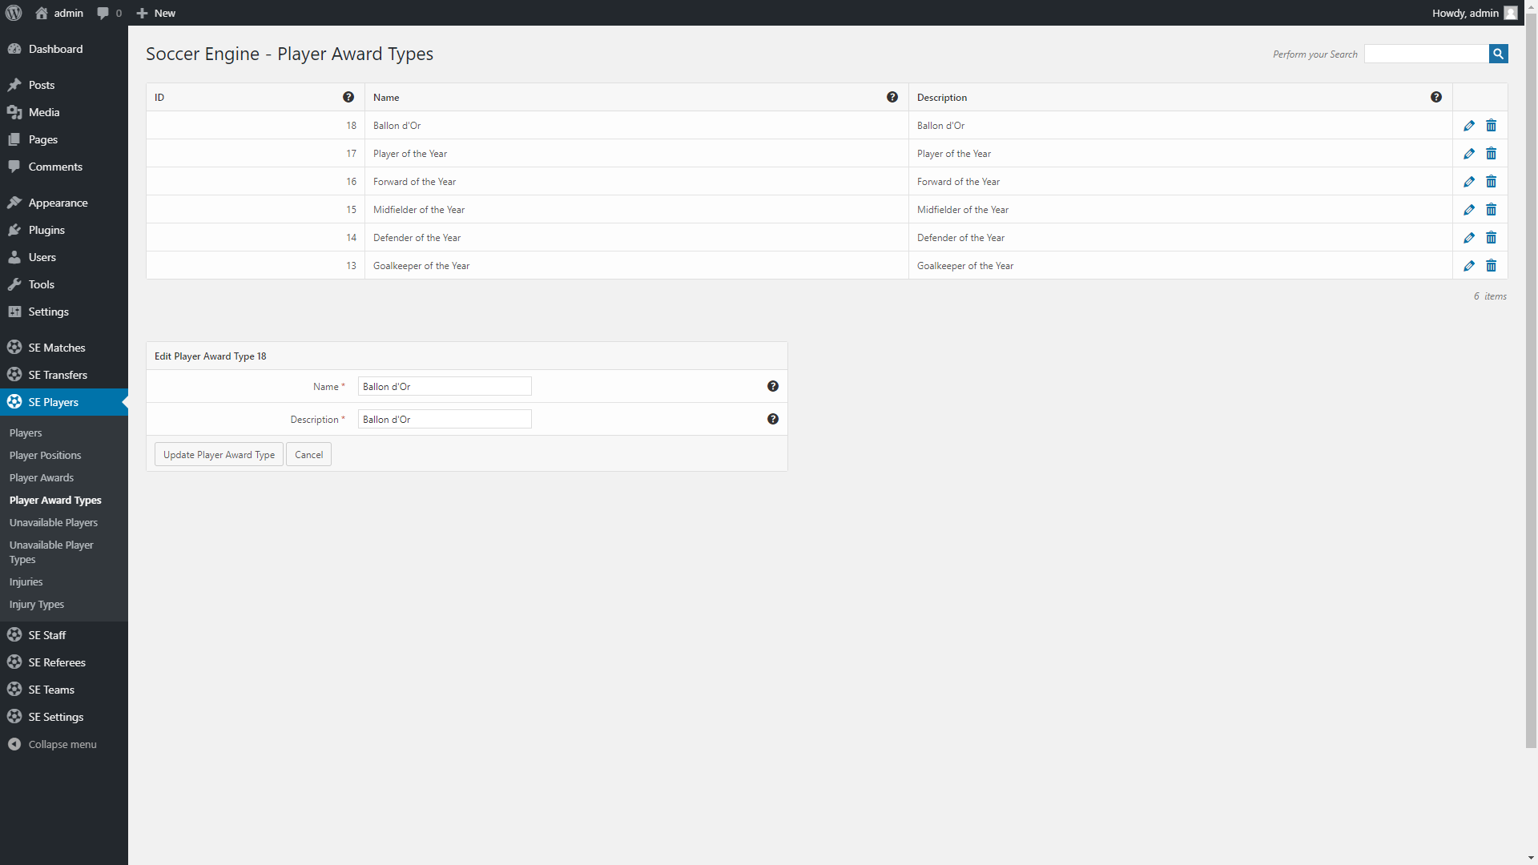Viewport: 1538px width, 865px height.
Task: Open help tooltip for Description column
Action: point(1435,97)
